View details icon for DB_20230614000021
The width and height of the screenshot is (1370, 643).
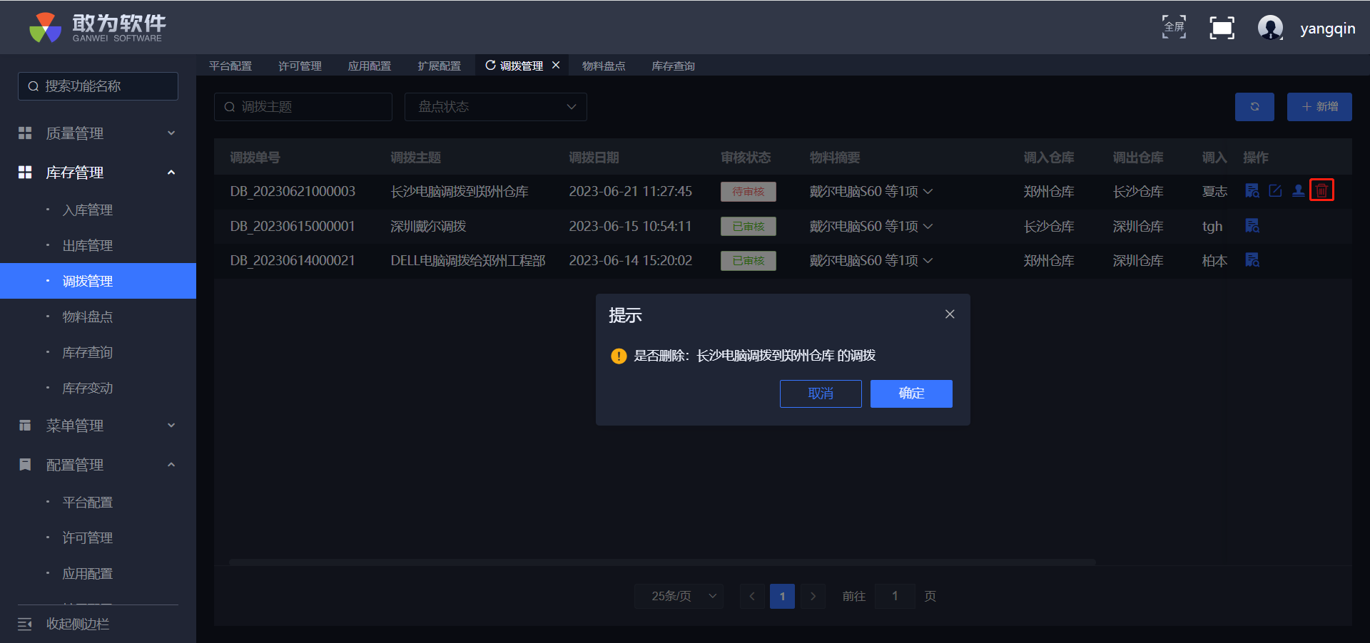pyautogui.click(x=1252, y=260)
